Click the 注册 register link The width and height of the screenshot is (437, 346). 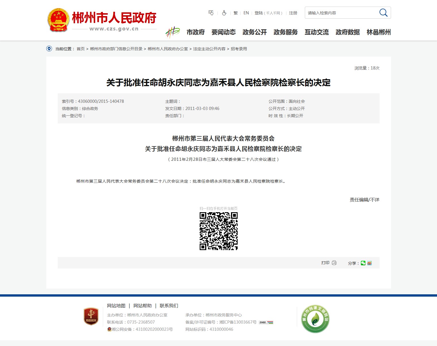tap(293, 13)
